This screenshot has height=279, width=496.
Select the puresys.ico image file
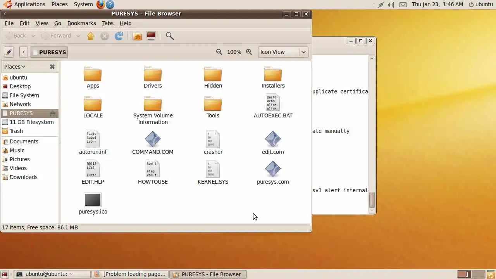(x=93, y=204)
